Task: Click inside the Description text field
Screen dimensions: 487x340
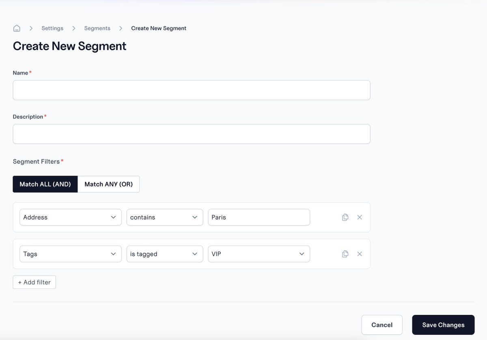Action: click(x=192, y=134)
